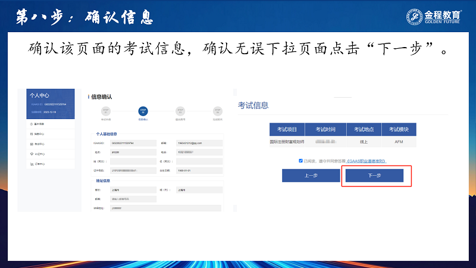Click the STEP 01 circle in the progress bar

tap(106, 111)
